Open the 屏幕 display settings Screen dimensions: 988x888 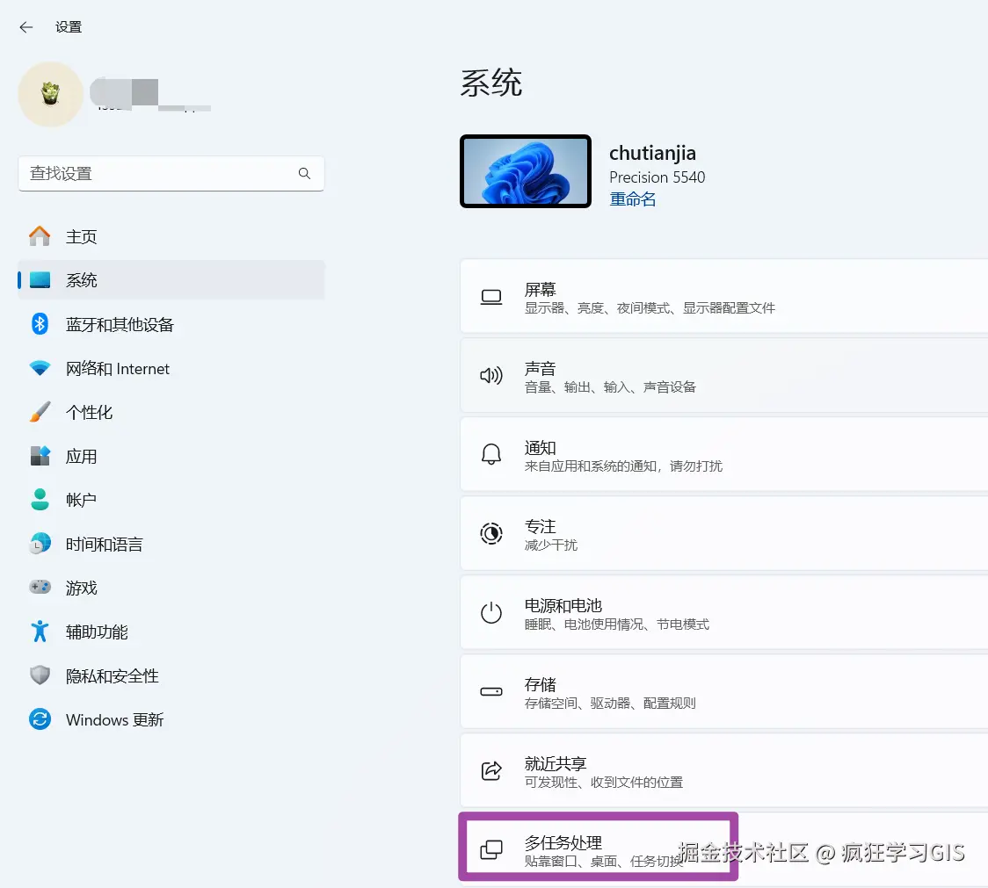(724, 296)
